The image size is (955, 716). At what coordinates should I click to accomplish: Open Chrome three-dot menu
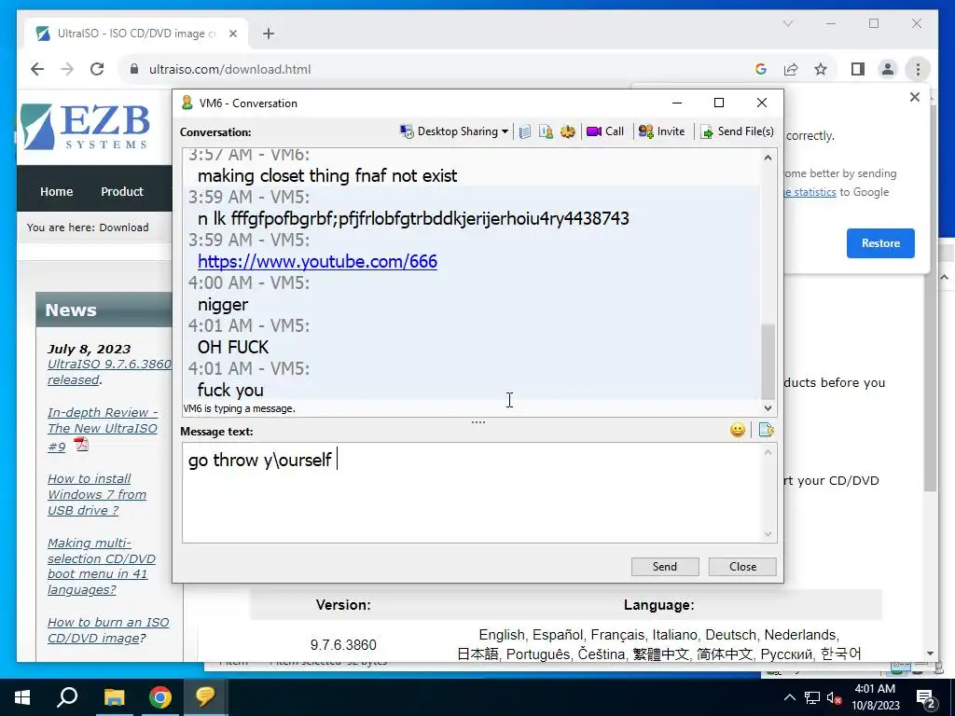(918, 69)
